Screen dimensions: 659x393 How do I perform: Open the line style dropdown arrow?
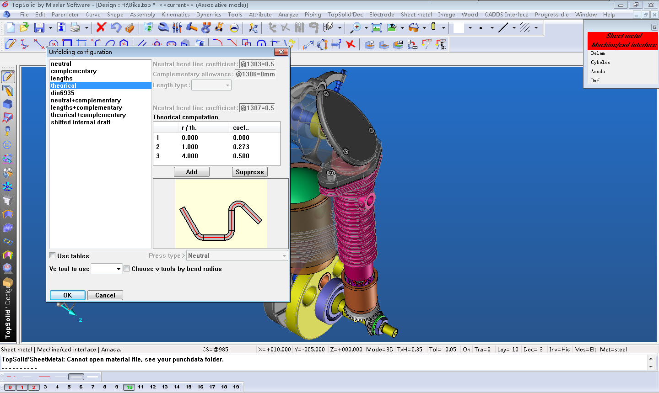tap(514, 28)
